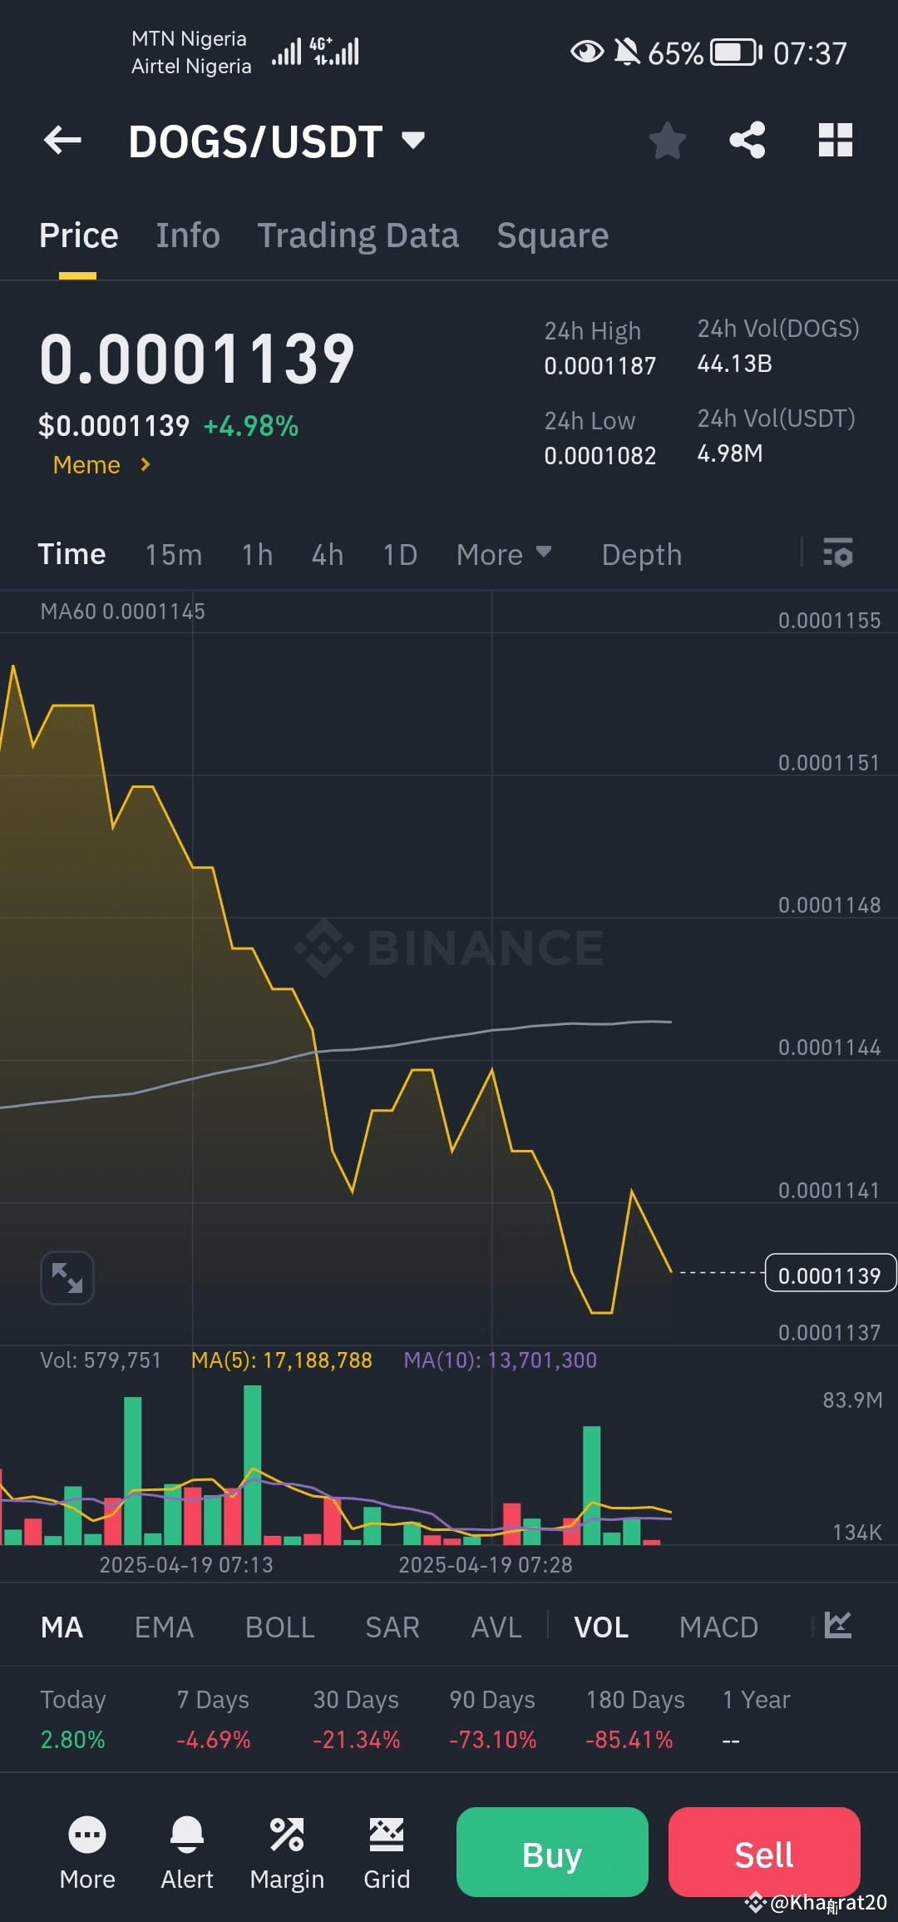Select the 15m timeframe
The image size is (898, 1922).
(x=174, y=554)
